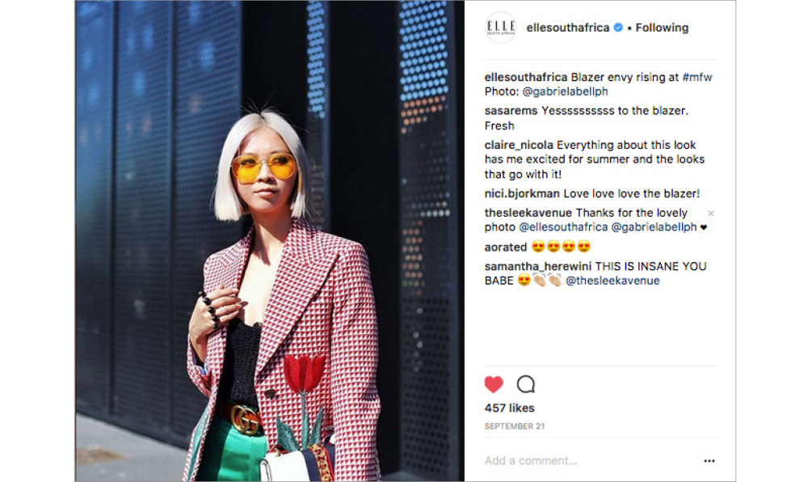Image resolution: width=808 pixels, height=482 pixels.
Task: Click the ELLE South Africa profile avatar
Action: pos(501,27)
